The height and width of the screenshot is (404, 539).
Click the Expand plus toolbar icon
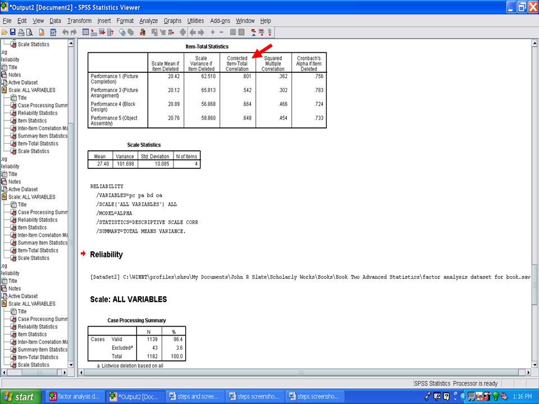click(x=213, y=33)
